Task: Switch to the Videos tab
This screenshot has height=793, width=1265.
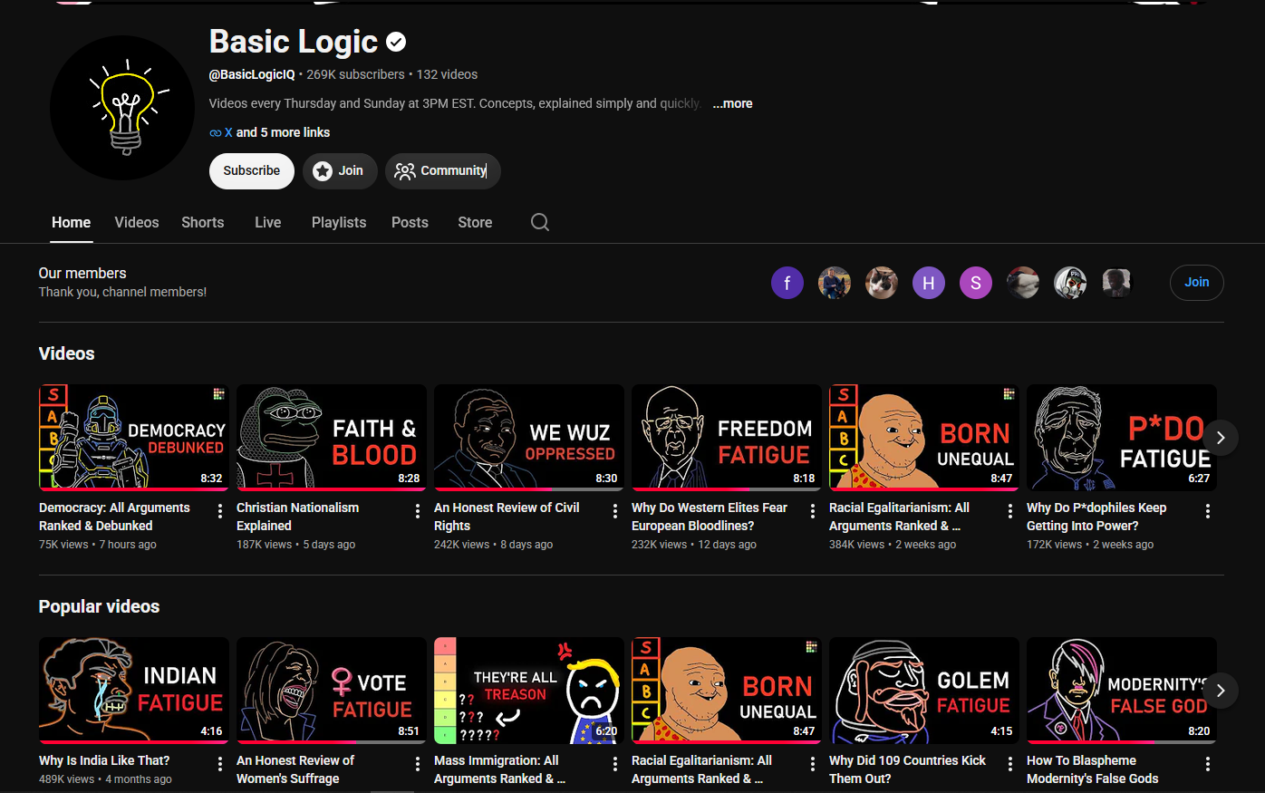Action: click(x=137, y=222)
